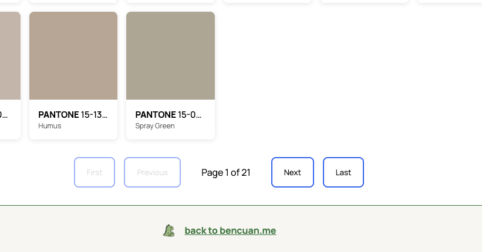Click the PANTONE 15-13 title on Humus card
The image size is (482, 252).
[73, 115]
